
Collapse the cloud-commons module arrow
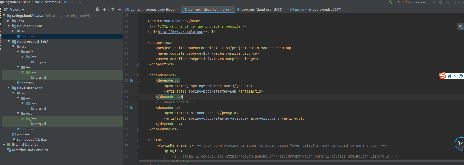coord(9,26)
